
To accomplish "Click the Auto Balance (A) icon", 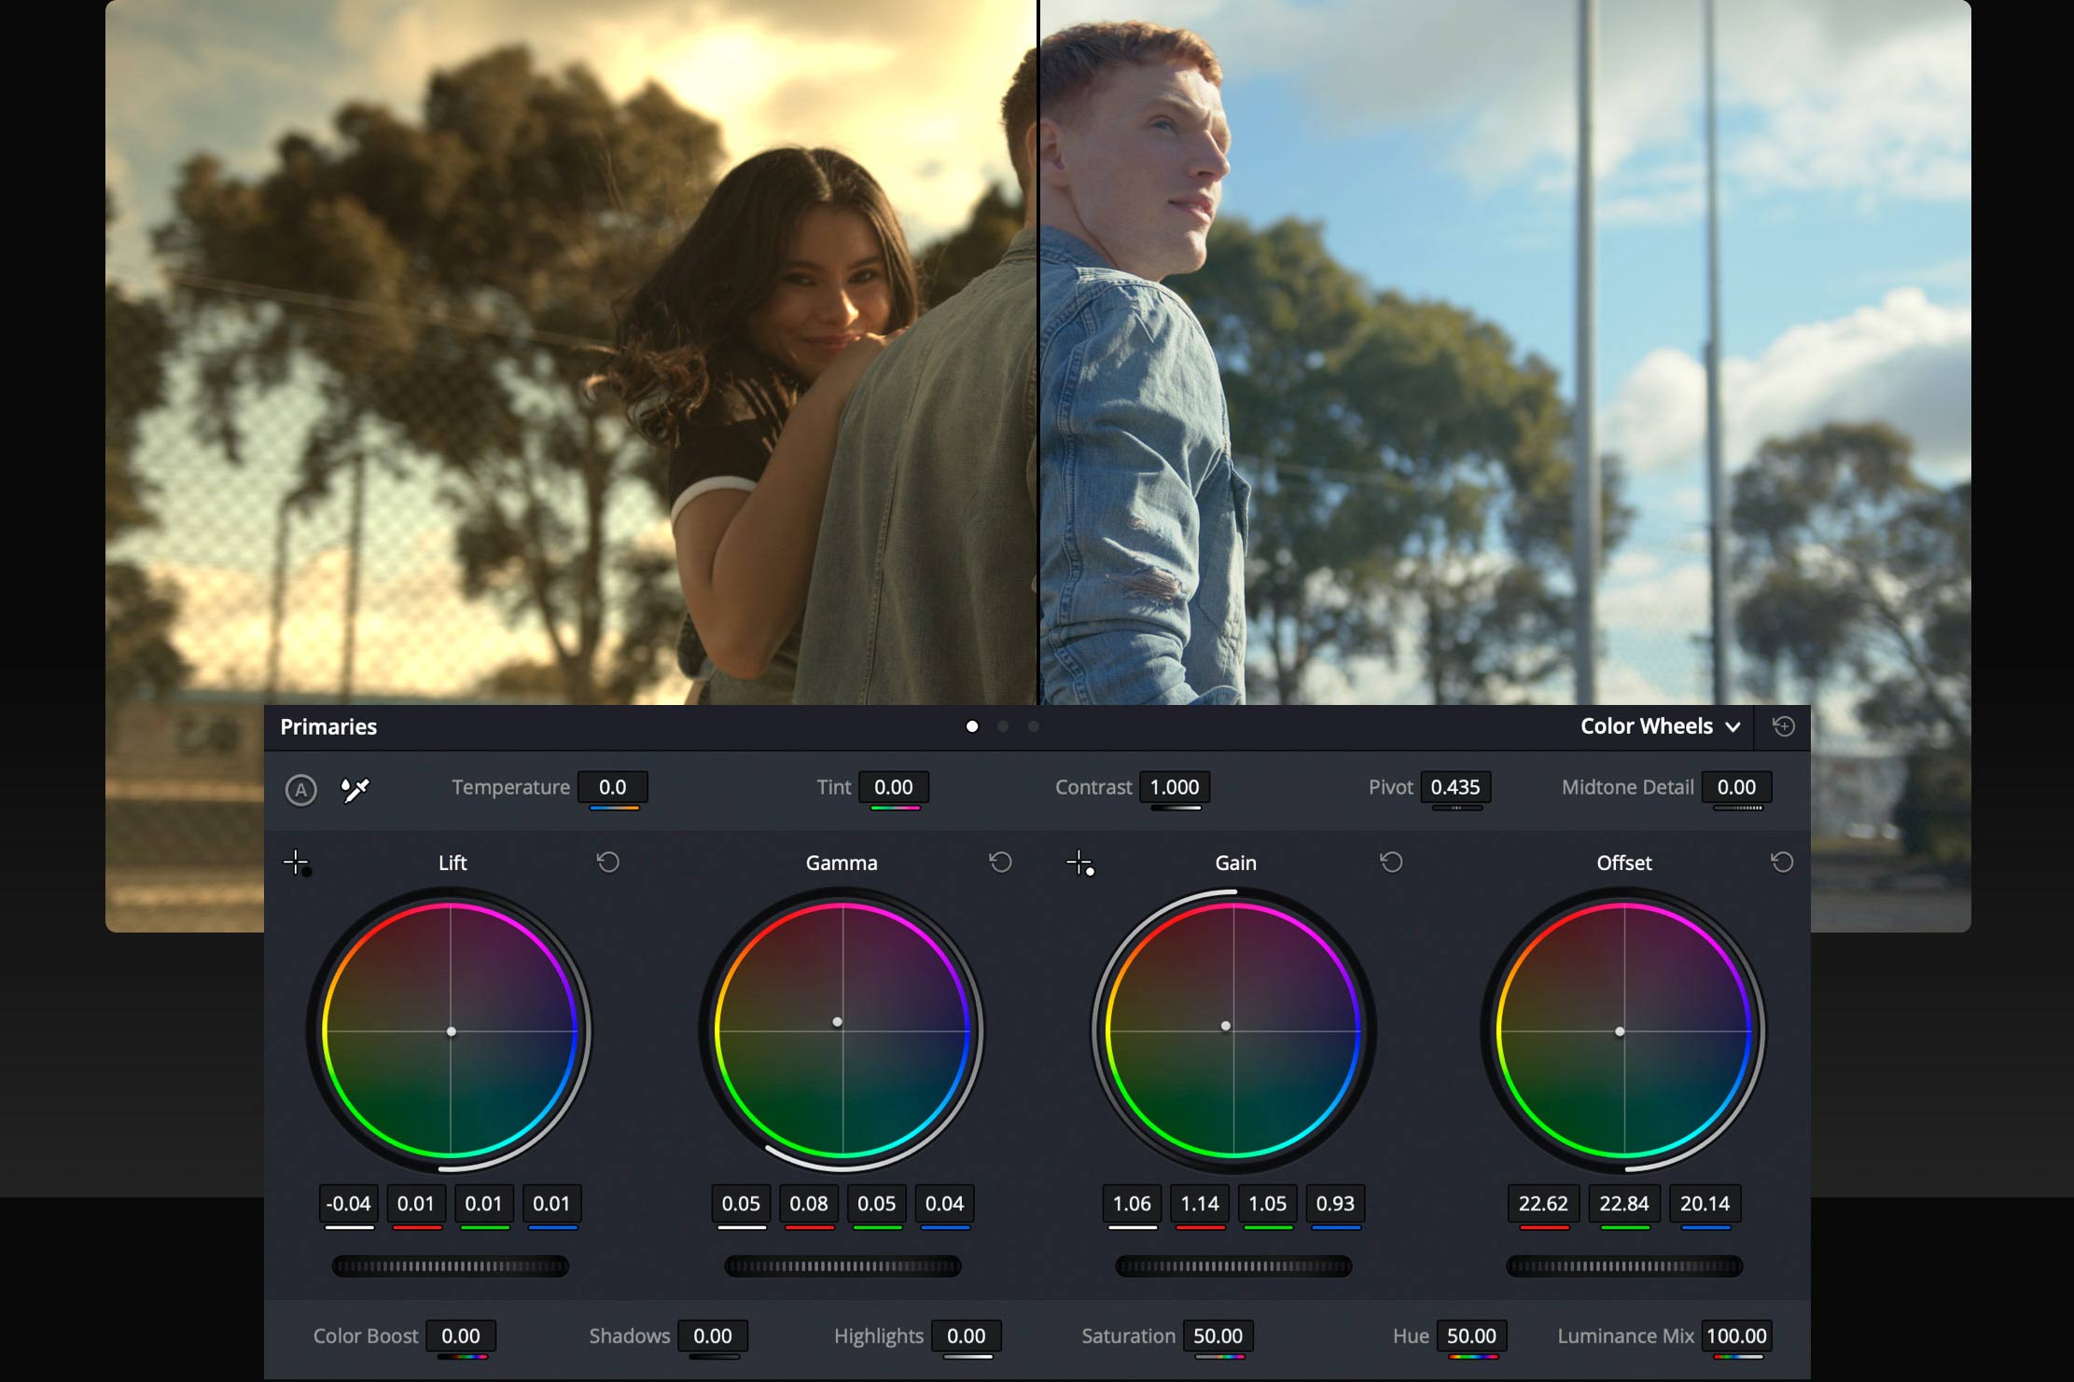I will point(300,791).
